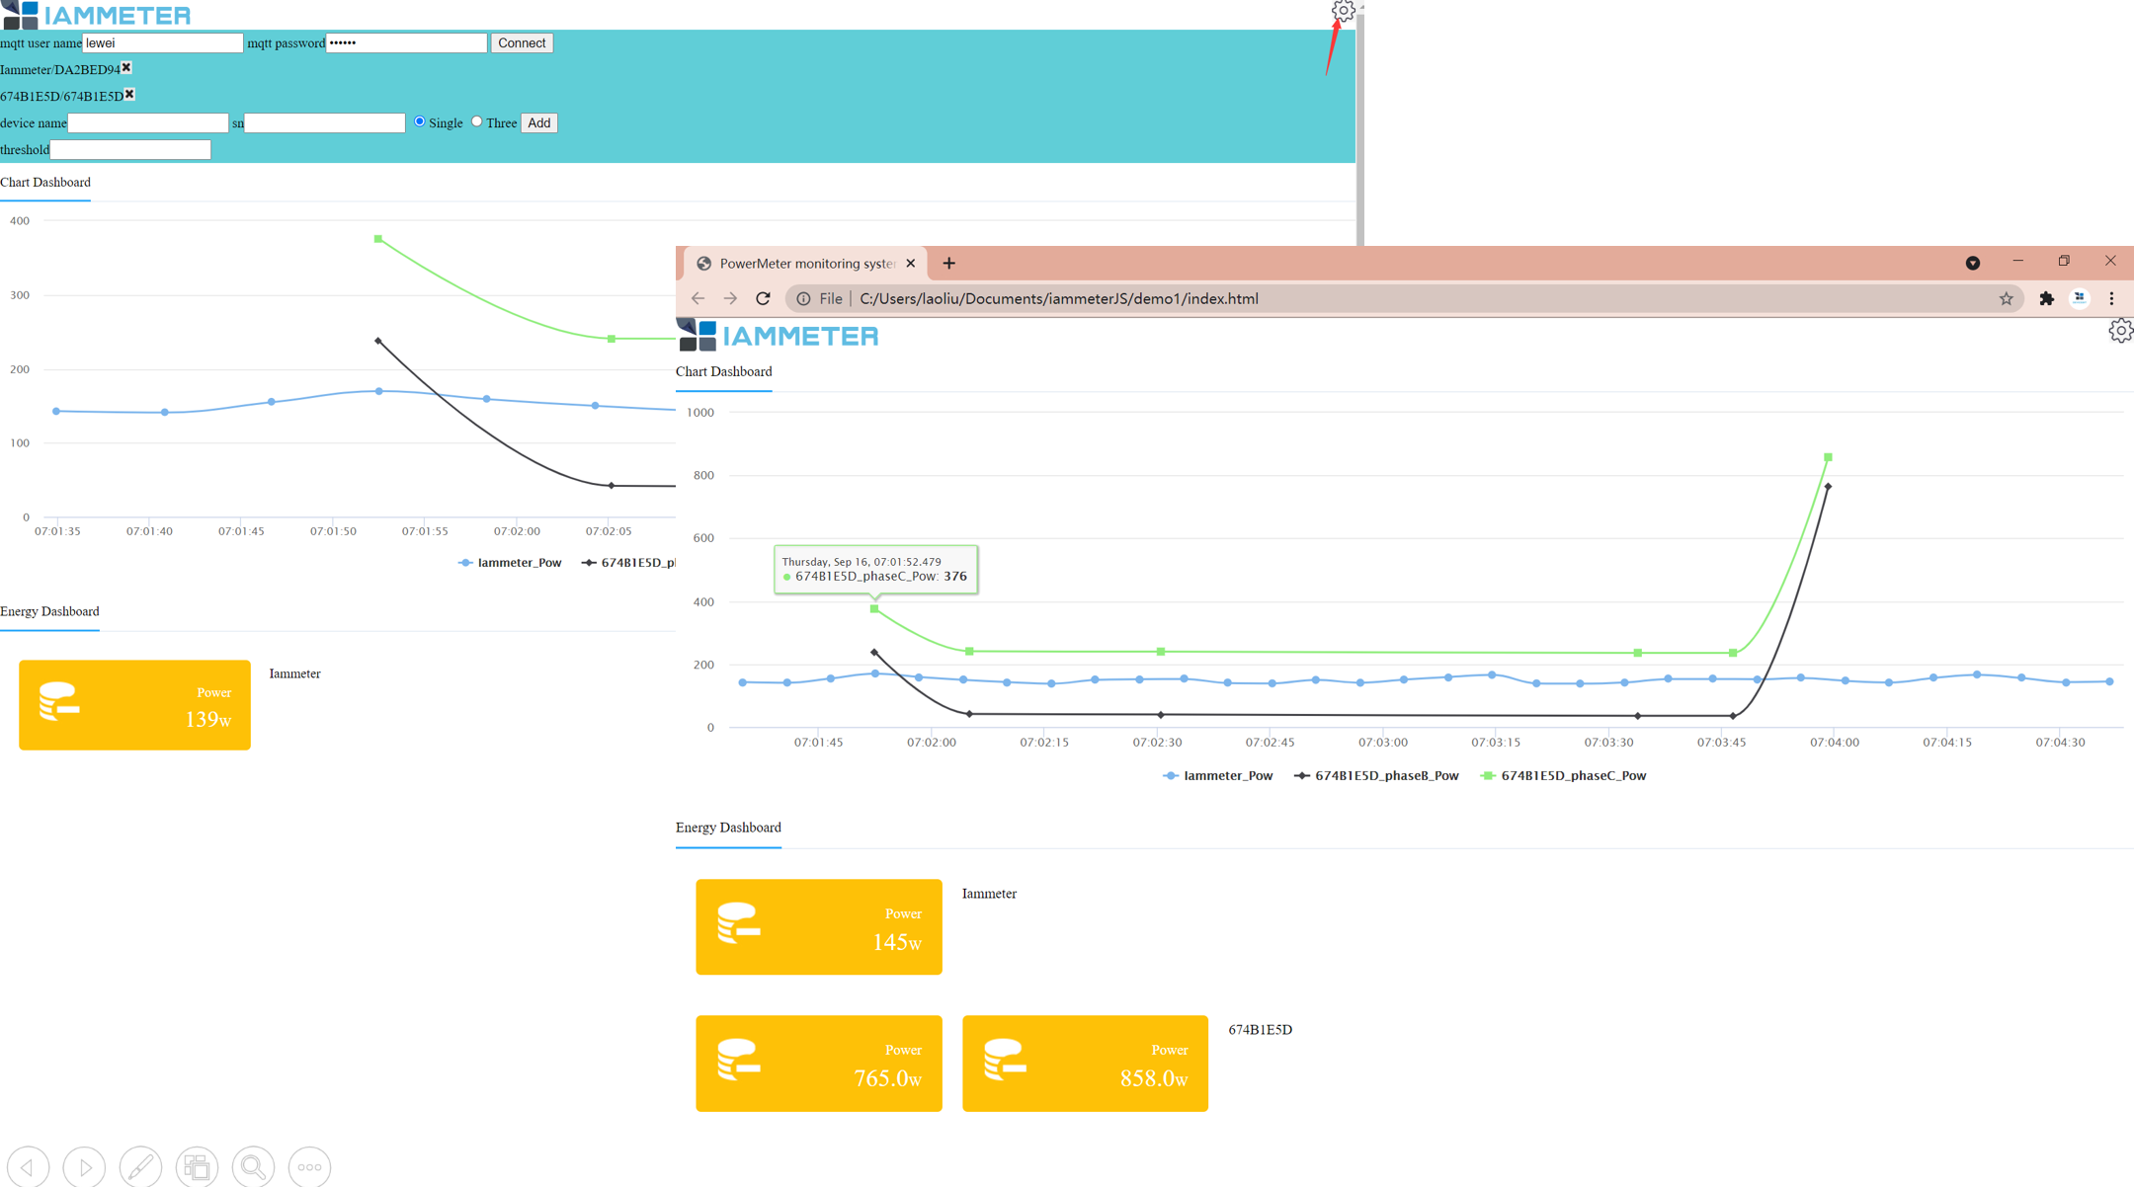The image size is (2134, 1187).
Task: Click the IAMMETER extension icon in toolbar
Action: tap(2079, 298)
